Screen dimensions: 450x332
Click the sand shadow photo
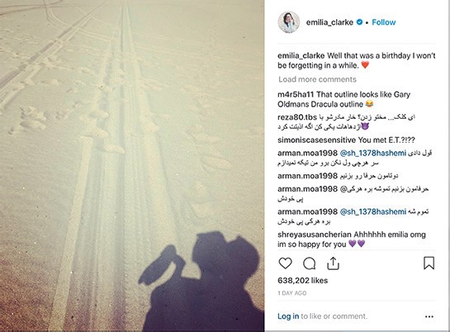[132, 166]
